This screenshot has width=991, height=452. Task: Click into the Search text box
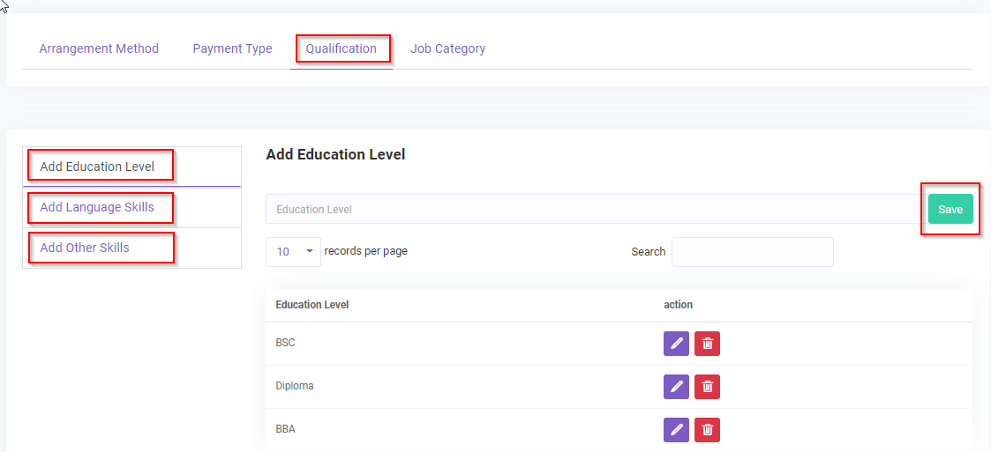[752, 252]
